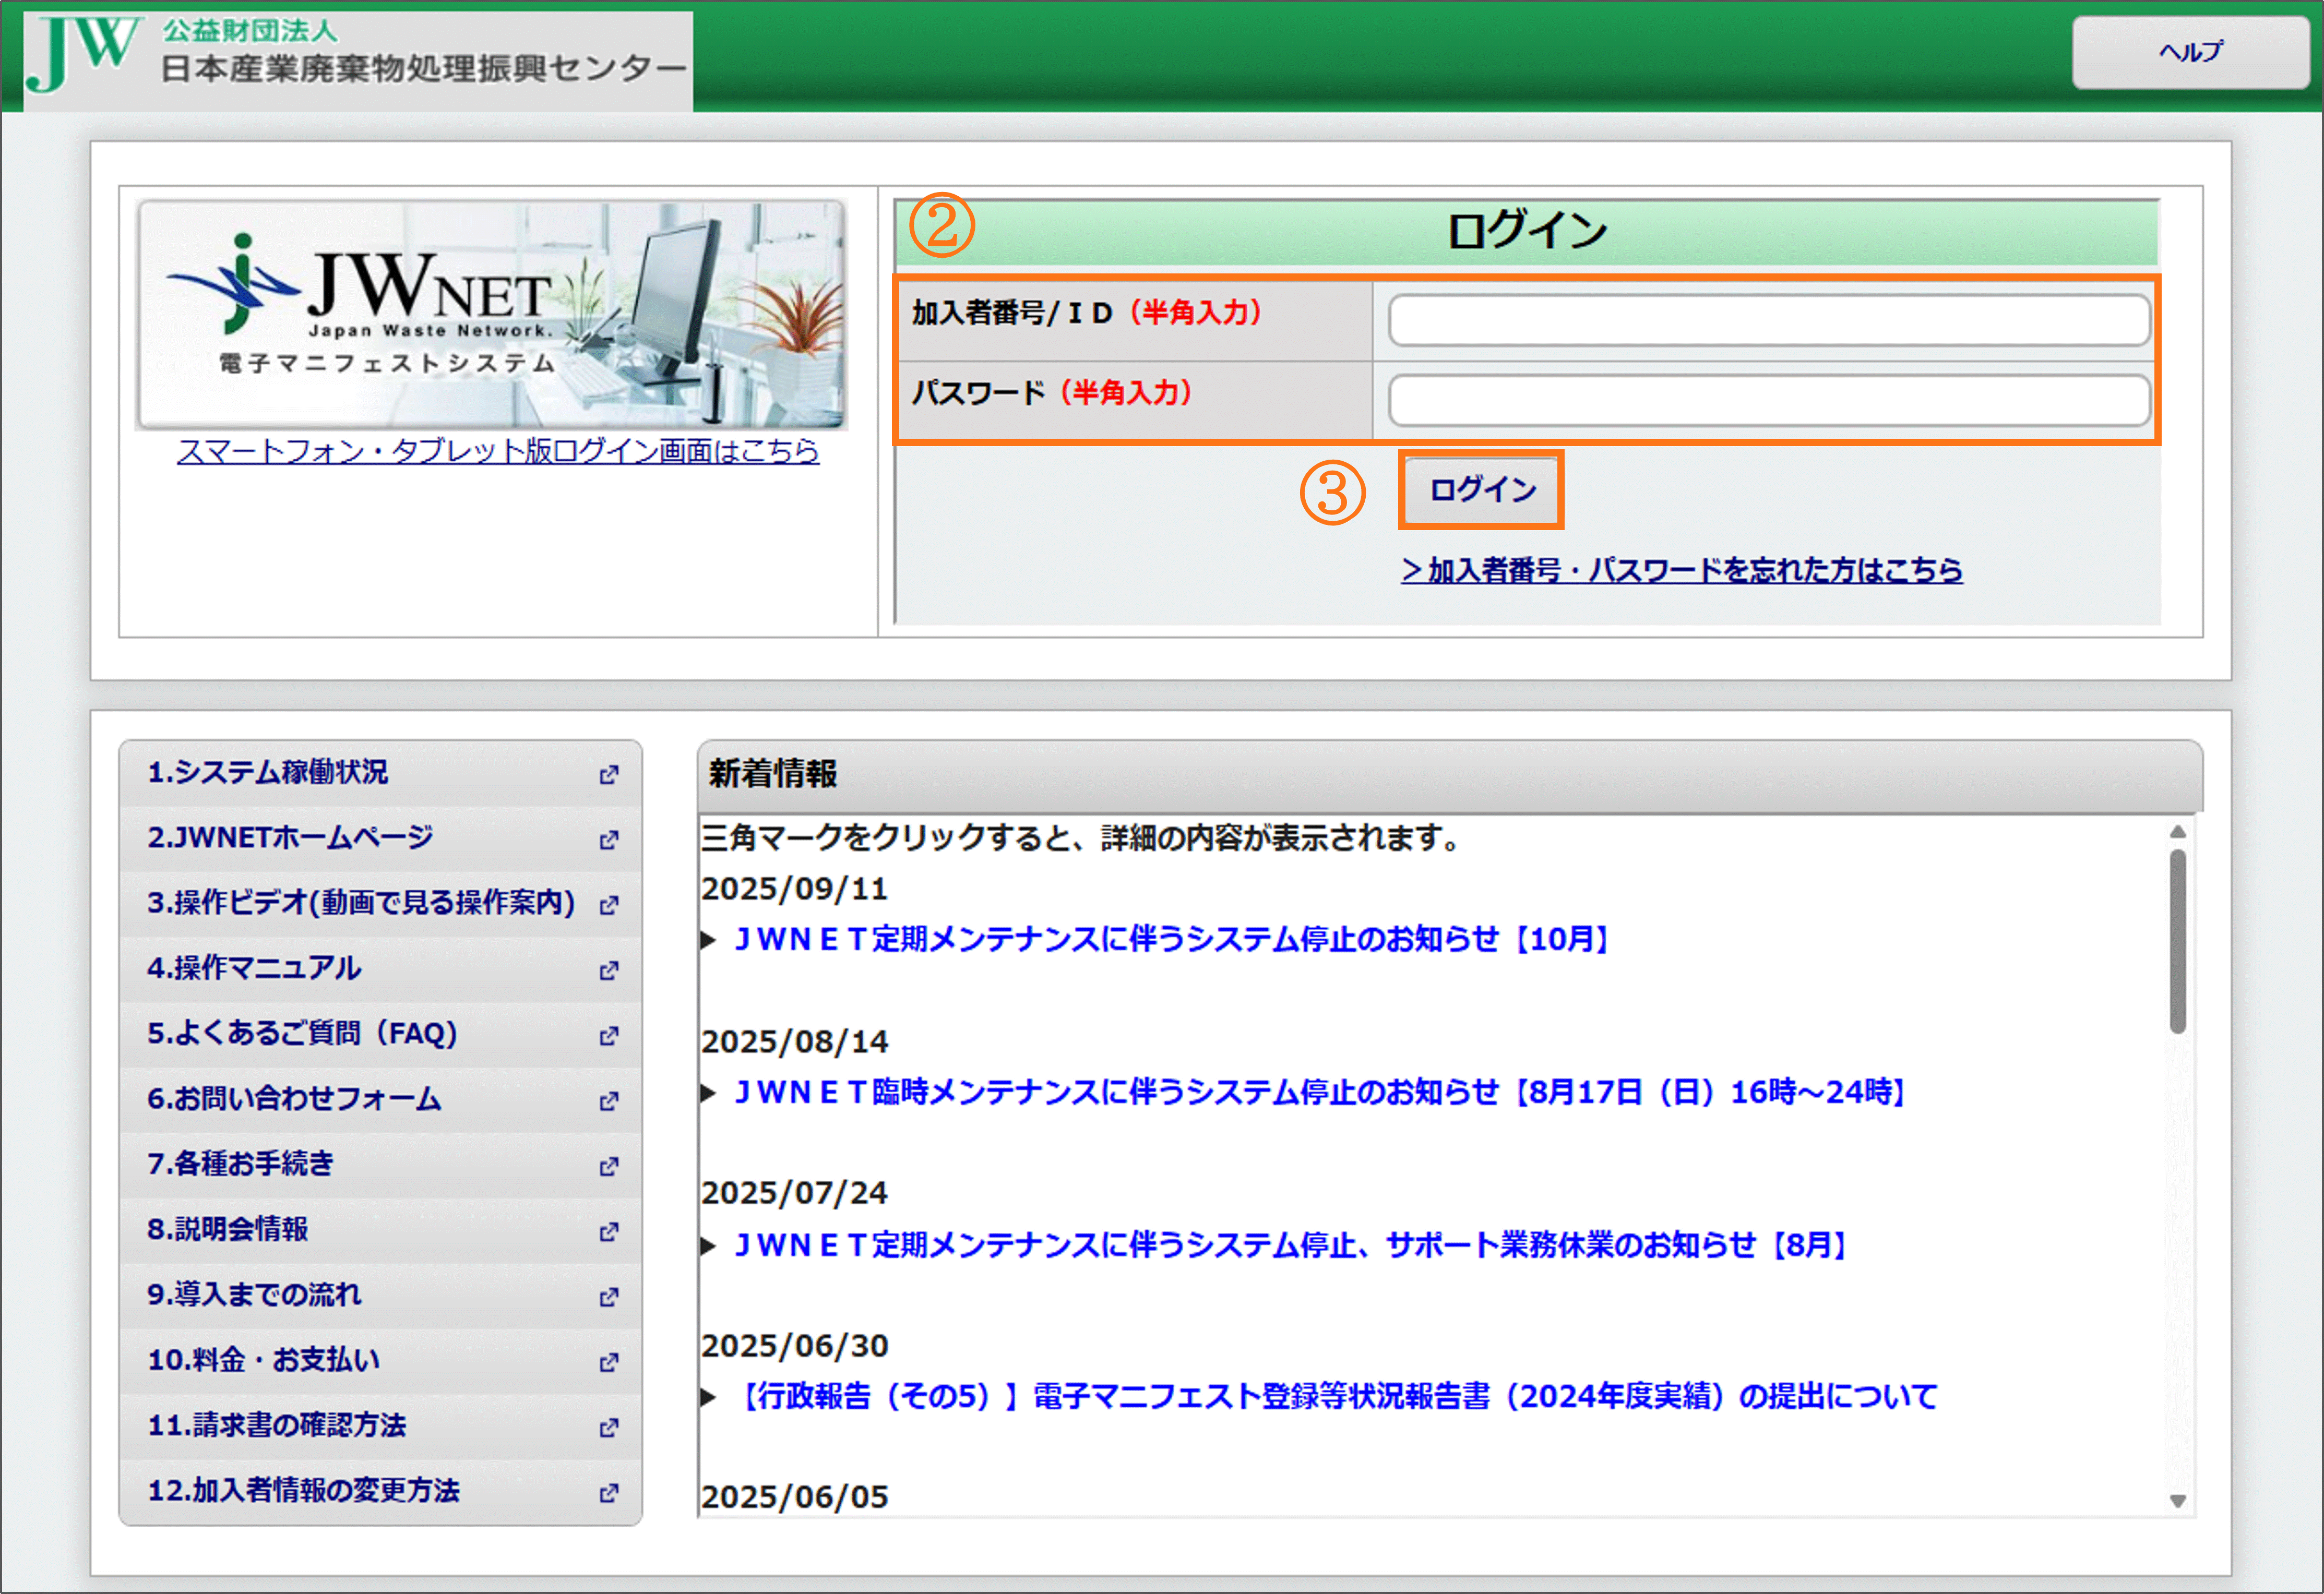Click external-link icon beside JWNETホームページ
The width and height of the screenshot is (2324, 1594).
click(608, 839)
